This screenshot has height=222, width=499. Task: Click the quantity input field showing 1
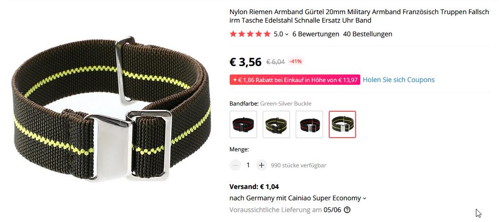click(x=248, y=165)
